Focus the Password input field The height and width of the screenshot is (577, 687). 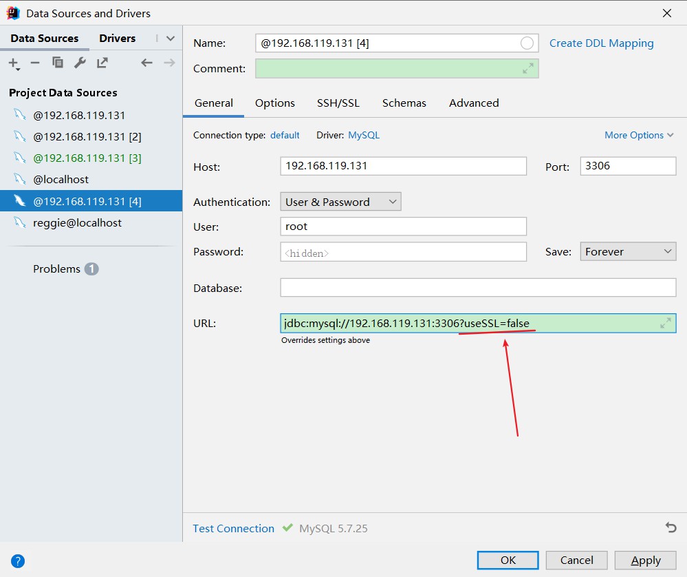(x=403, y=252)
